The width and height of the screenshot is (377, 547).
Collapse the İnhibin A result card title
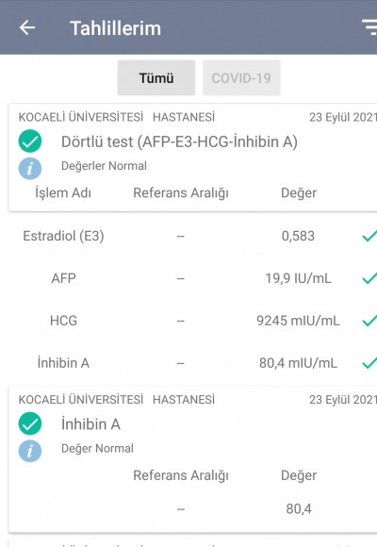90,424
